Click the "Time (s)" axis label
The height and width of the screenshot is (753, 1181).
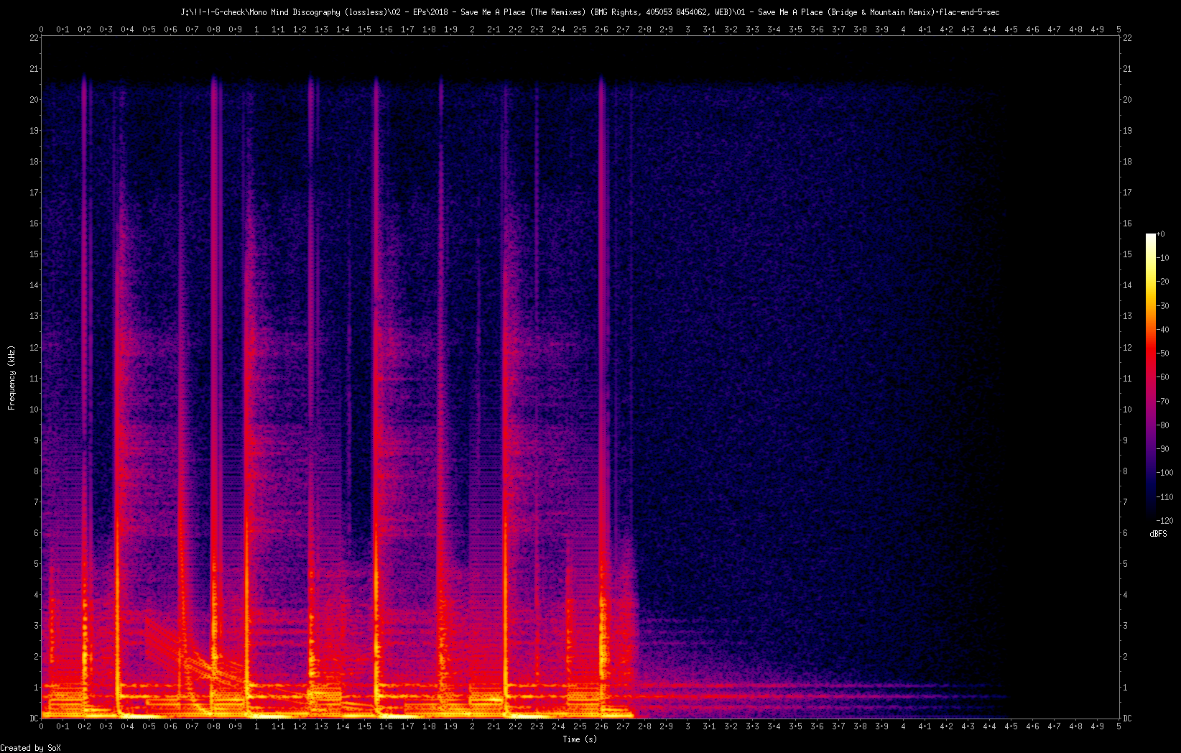coord(580,739)
